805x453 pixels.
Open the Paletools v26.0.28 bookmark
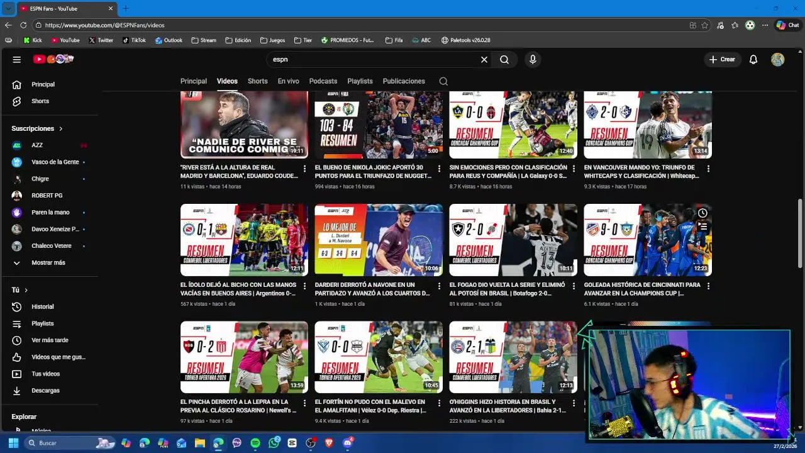click(465, 40)
